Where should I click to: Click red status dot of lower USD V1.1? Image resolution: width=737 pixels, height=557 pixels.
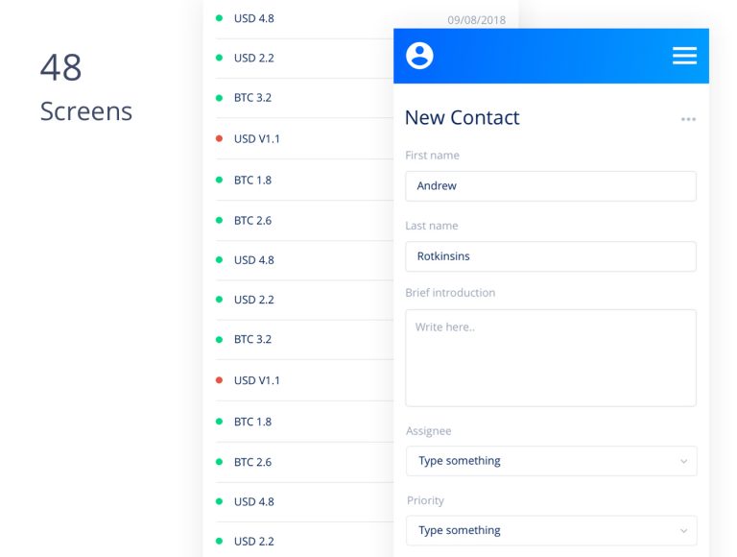pyautogui.click(x=219, y=380)
